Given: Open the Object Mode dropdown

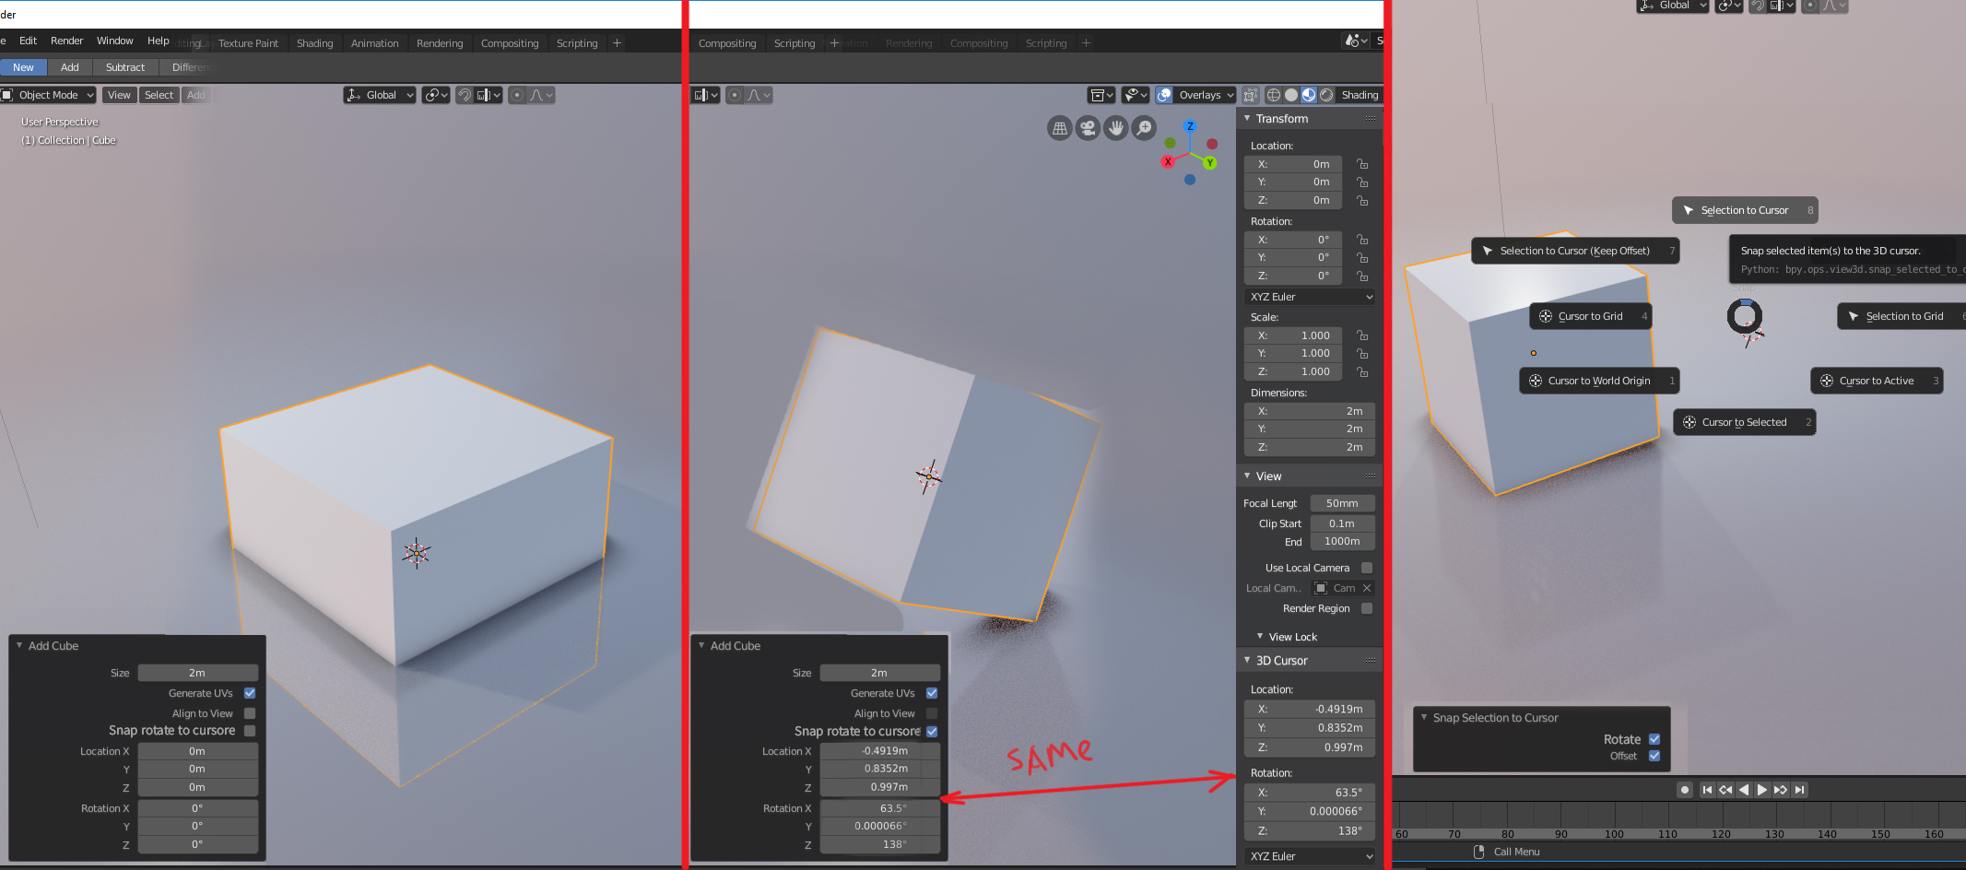Looking at the screenshot, I should click(x=49, y=95).
